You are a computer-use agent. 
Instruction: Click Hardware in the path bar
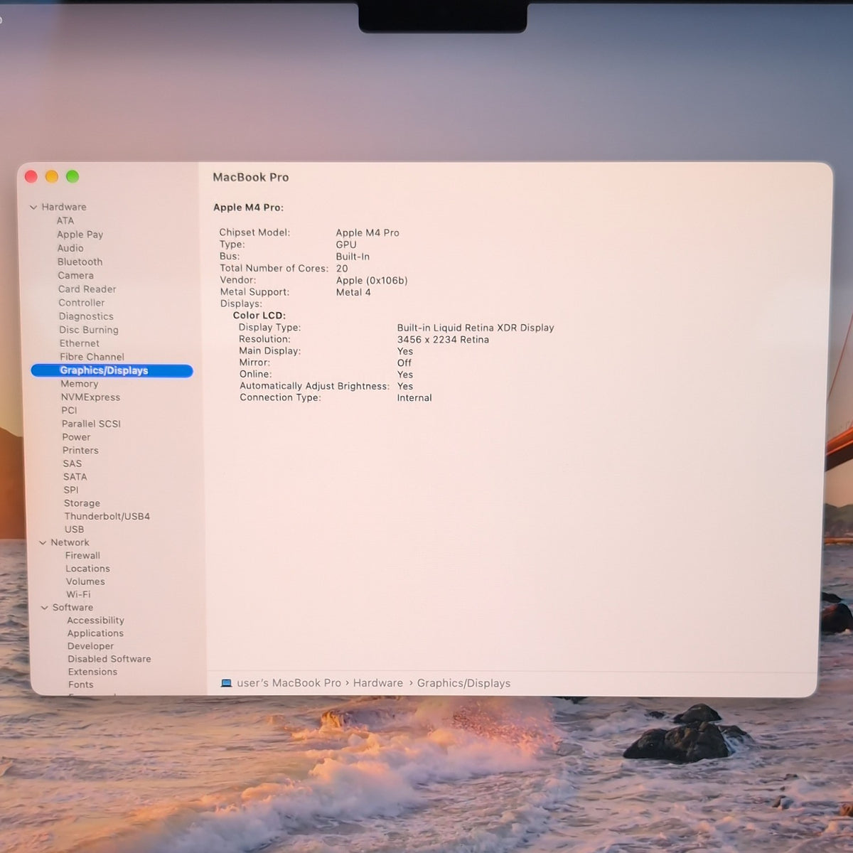(377, 683)
